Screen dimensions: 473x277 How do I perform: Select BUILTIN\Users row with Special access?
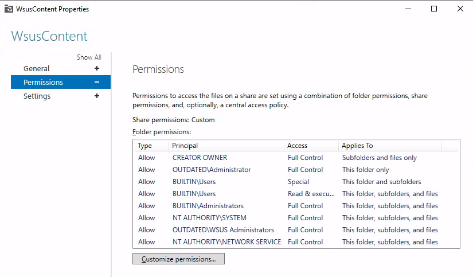(296, 182)
